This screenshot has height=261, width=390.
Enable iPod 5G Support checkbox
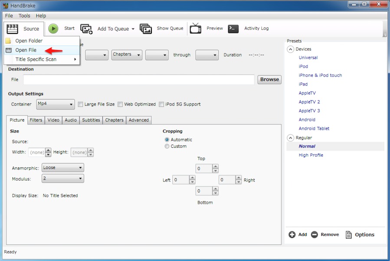coord(161,104)
